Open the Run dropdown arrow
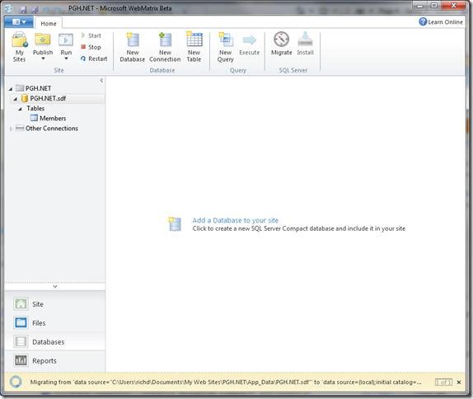The width and height of the screenshot is (473, 399). (66, 59)
